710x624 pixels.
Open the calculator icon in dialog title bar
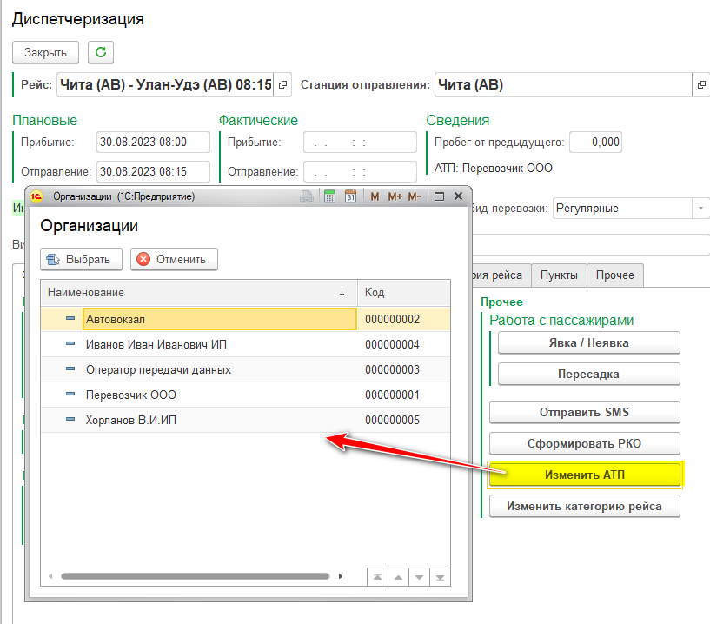[x=330, y=196]
